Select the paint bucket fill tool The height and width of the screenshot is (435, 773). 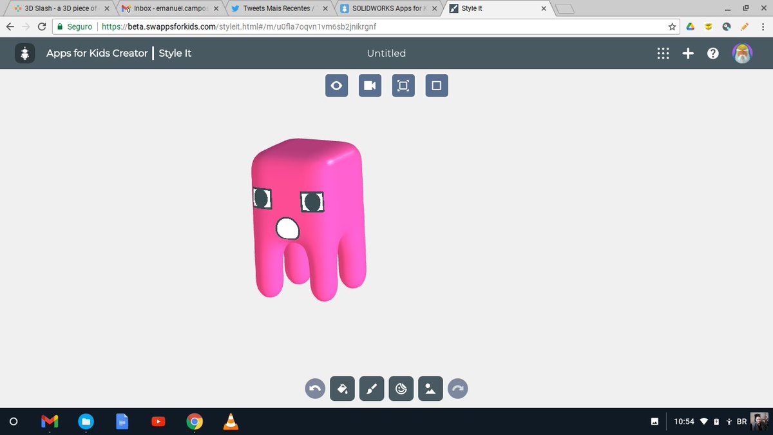point(343,389)
